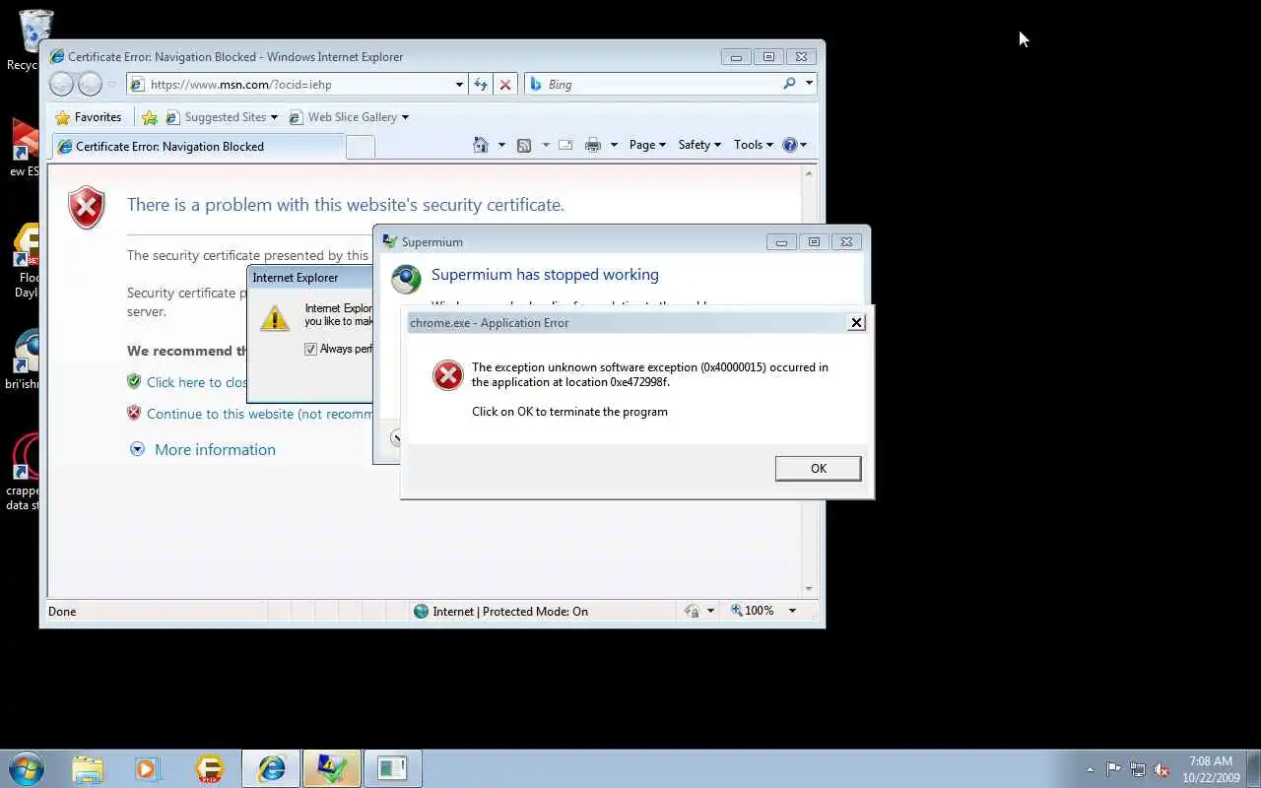Open the Safety menu
1261x788 pixels.
(x=699, y=145)
